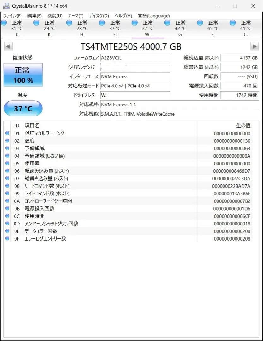Viewport: 263px width, 341px height.
Task: Select the drive C status indicator
Action: (233, 22)
